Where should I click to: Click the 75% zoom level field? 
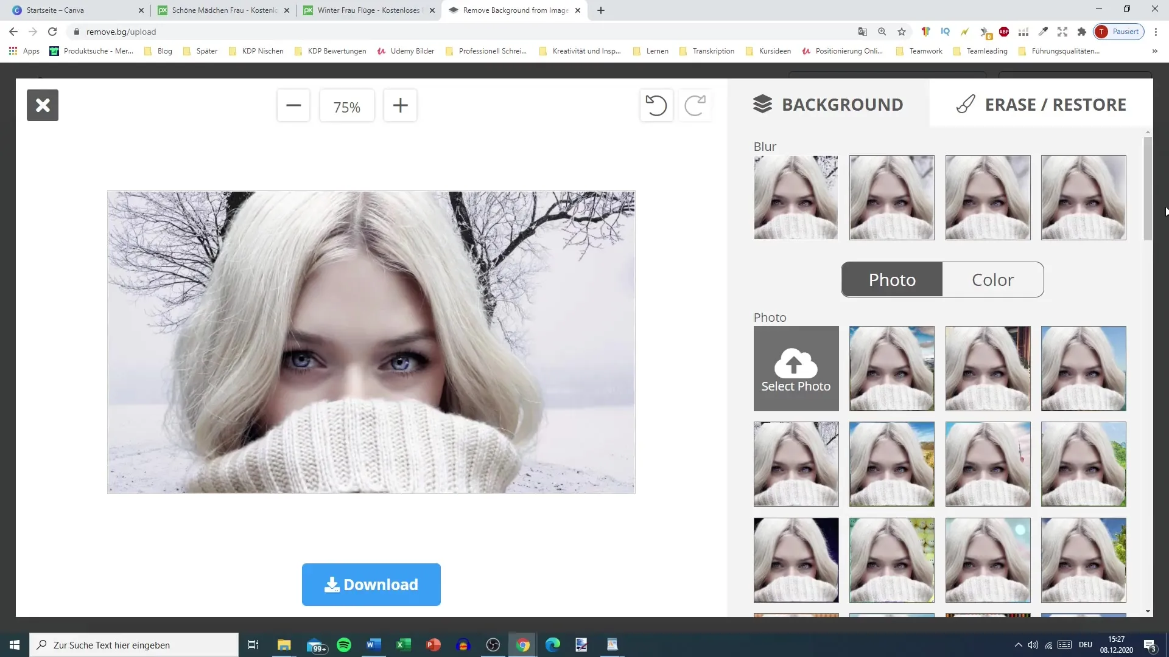(x=347, y=106)
